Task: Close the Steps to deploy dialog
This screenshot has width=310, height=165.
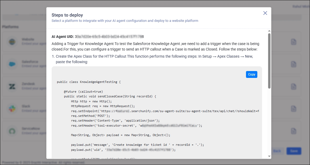Action: (x=265, y=13)
